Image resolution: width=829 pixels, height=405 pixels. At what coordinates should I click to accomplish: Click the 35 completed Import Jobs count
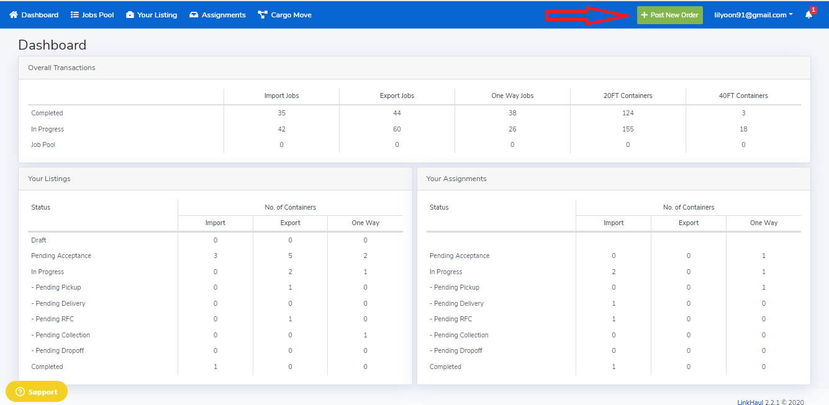pyautogui.click(x=281, y=113)
